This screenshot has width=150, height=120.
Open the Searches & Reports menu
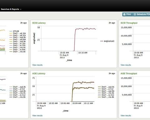click(x=11, y=9)
